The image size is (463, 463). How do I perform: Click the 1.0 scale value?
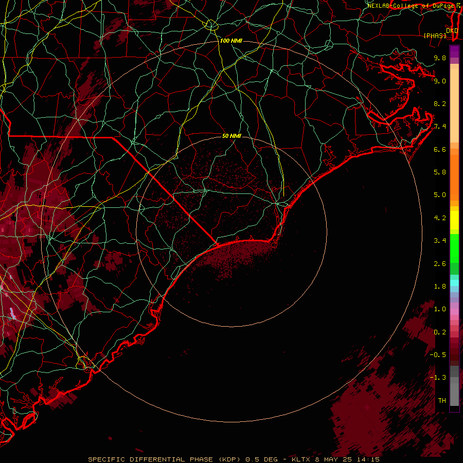tap(440, 309)
